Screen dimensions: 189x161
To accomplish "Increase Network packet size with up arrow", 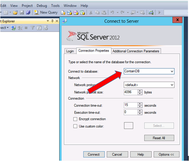I will pos(140,91).
